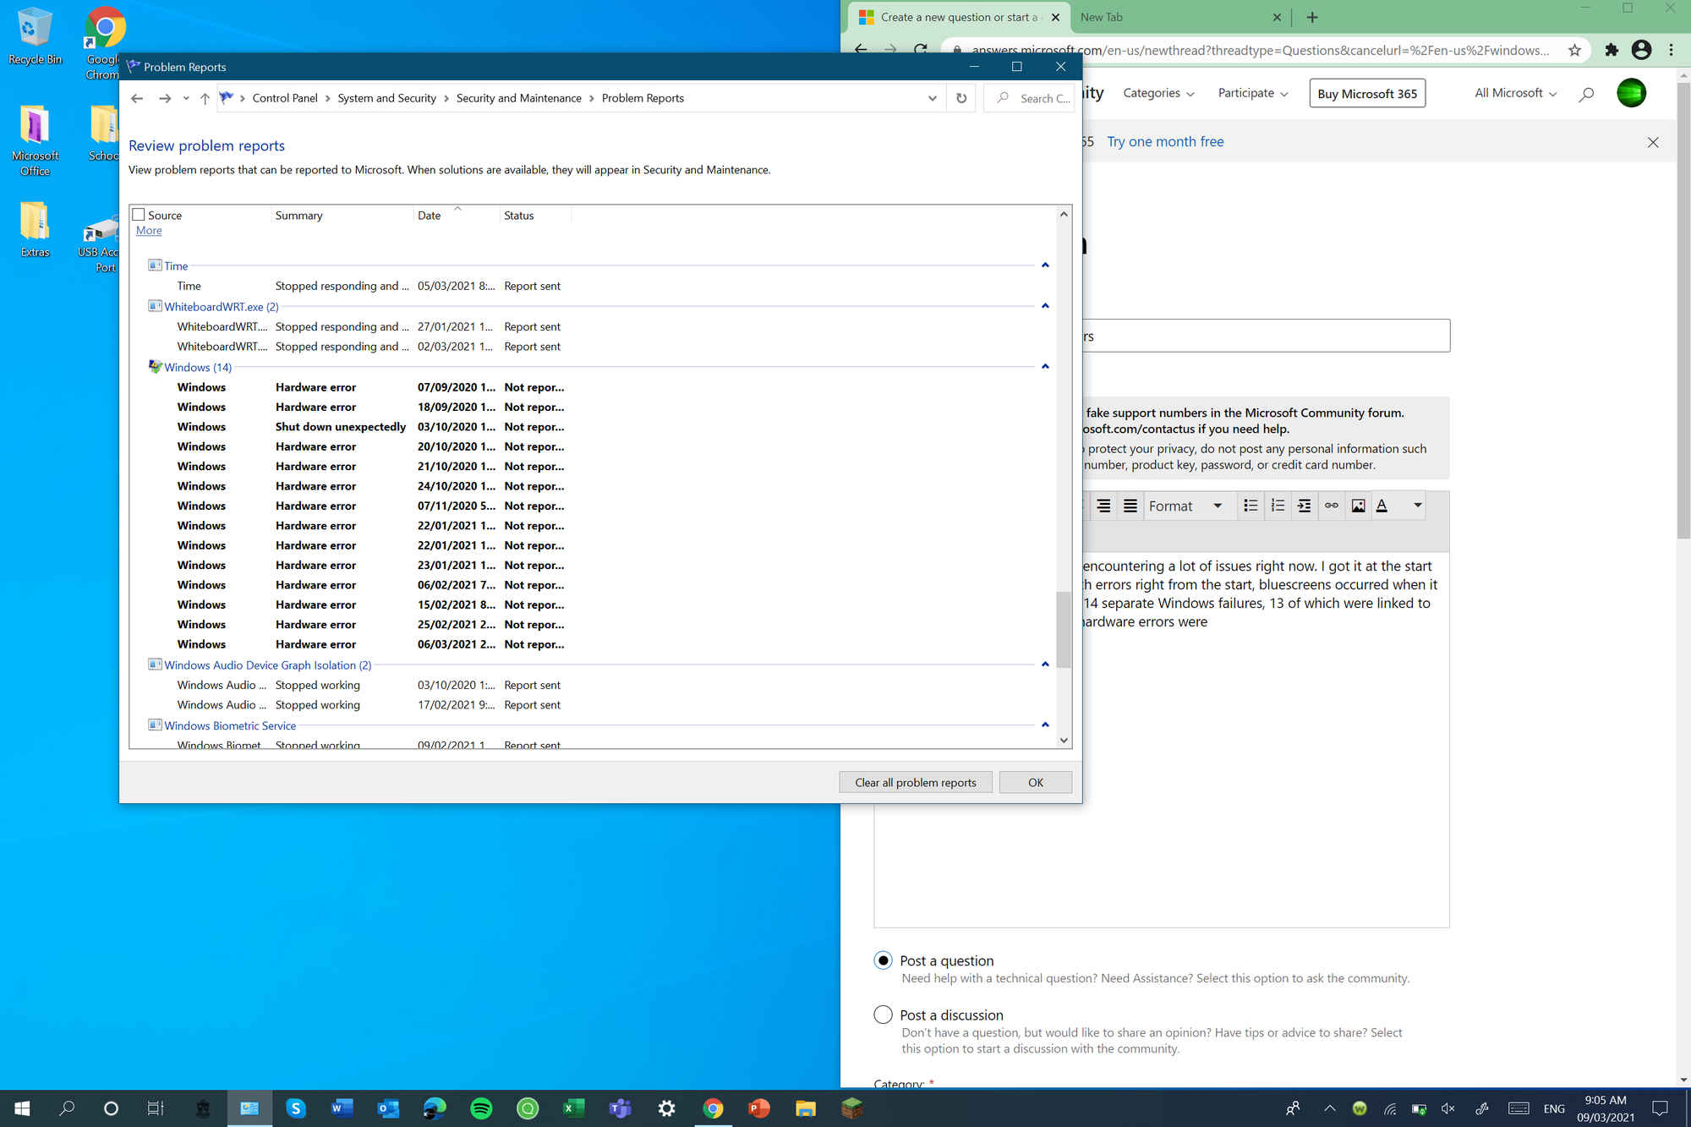
Task: Switch to the New Tab browser tab
Action: (1178, 17)
